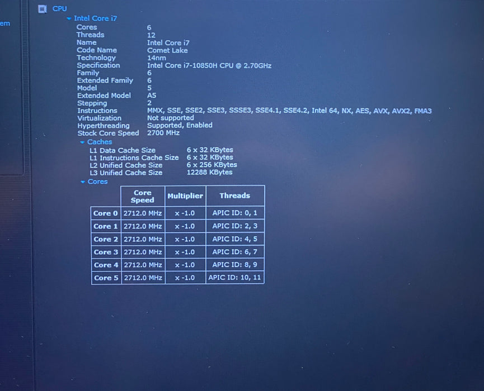Click the L1 Data Cache Size label
Viewport: 484px width, 391px height.
pos(123,150)
